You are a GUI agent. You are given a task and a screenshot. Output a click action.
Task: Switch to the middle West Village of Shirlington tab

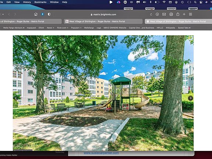tap(103, 21)
